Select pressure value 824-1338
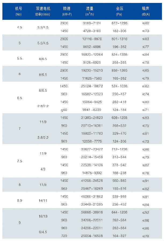 pos(119,54)
